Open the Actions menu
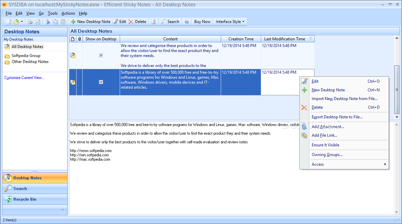402x224 pixels. (68, 13)
